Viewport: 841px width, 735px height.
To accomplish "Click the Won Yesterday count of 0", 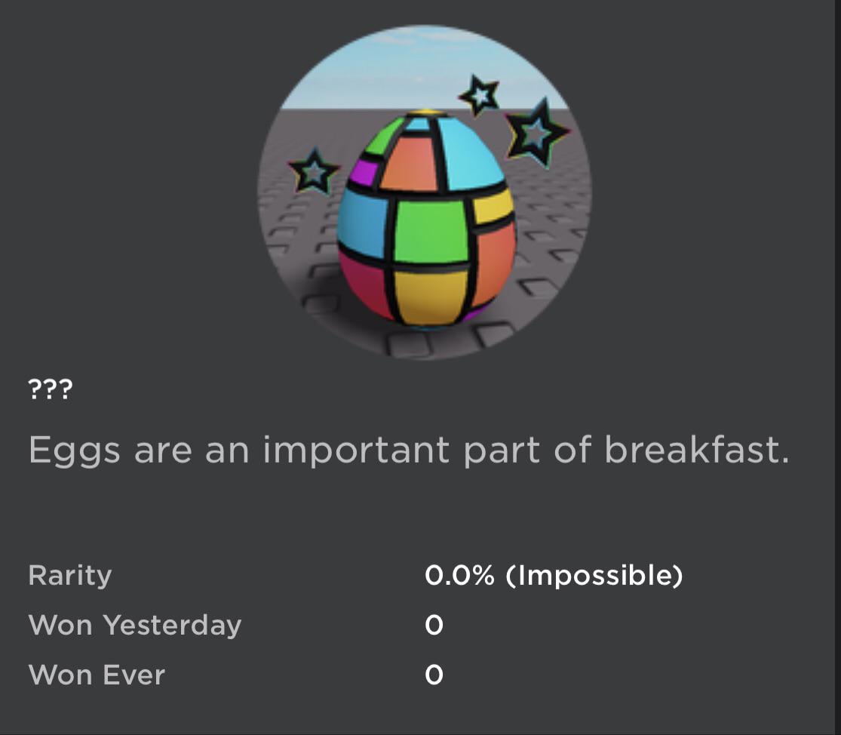I will pyautogui.click(x=433, y=625).
